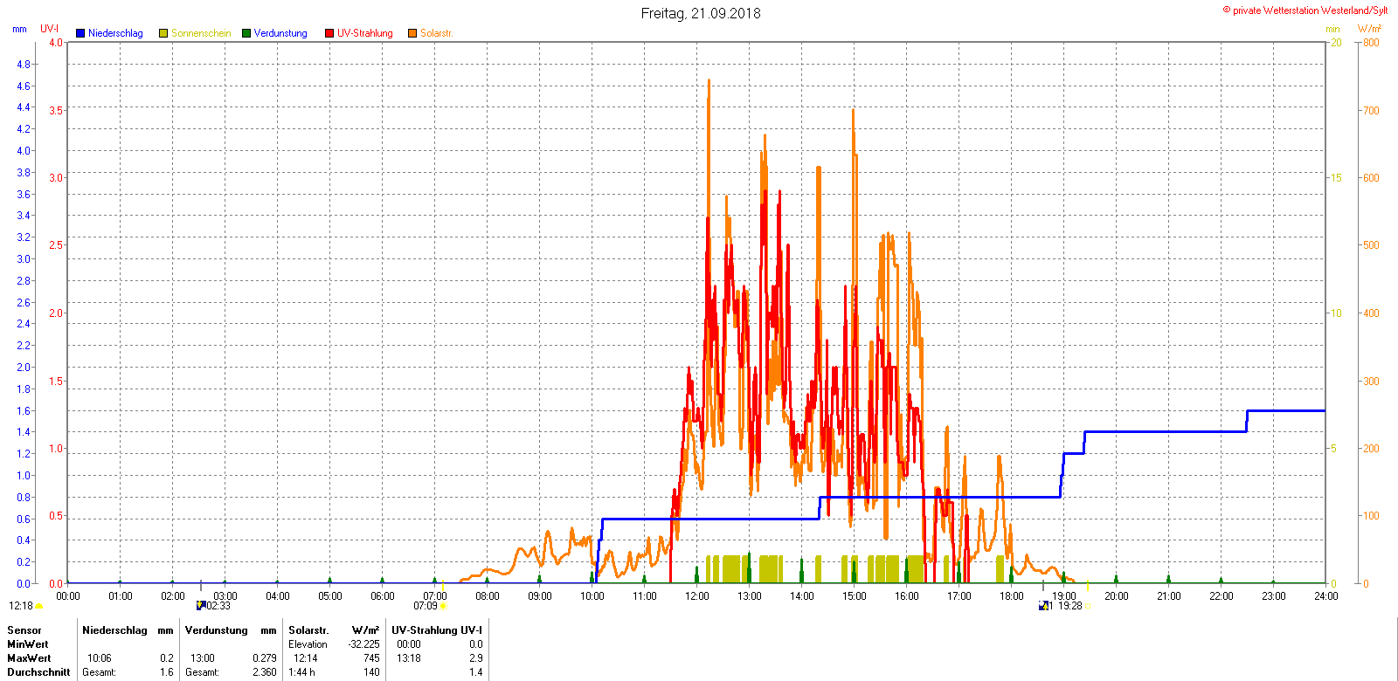Click the Niederschlag max time 10:06
Image resolution: width=1398 pixels, height=681 pixels.
[x=100, y=658]
